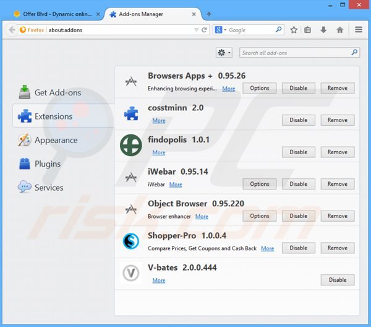Click the Google search magnifier icon
This screenshot has height=327, width=371.
pos(279,30)
